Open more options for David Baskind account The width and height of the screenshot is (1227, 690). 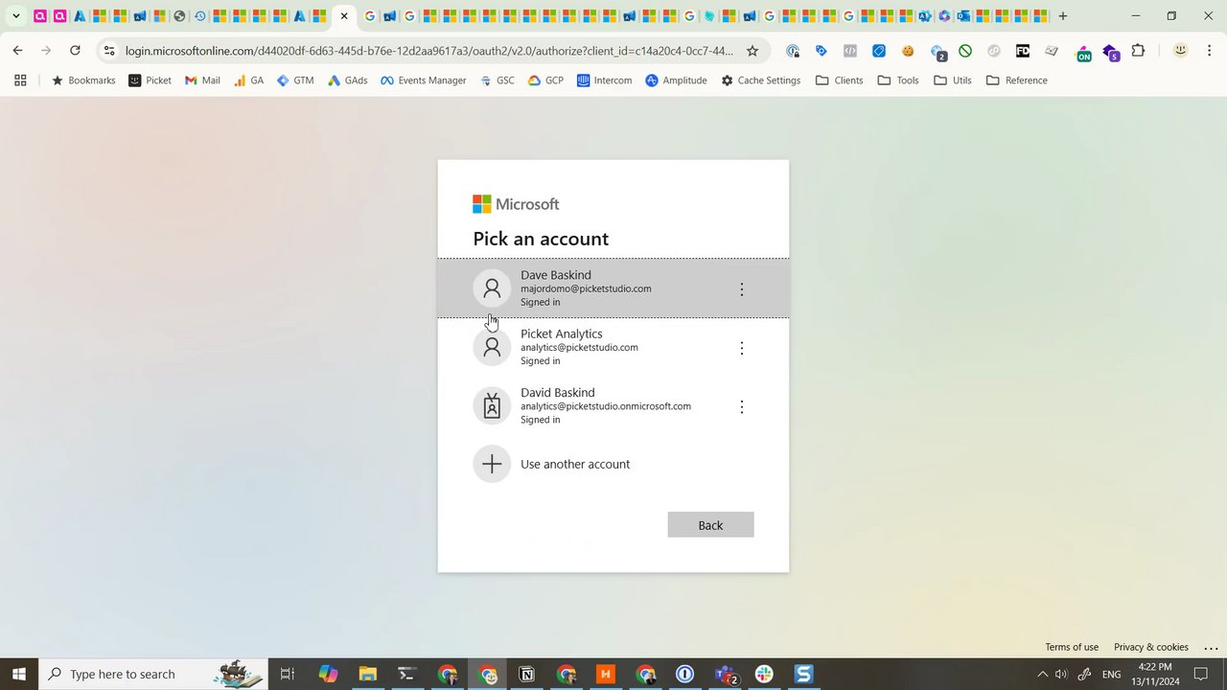click(x=741, y=406)
